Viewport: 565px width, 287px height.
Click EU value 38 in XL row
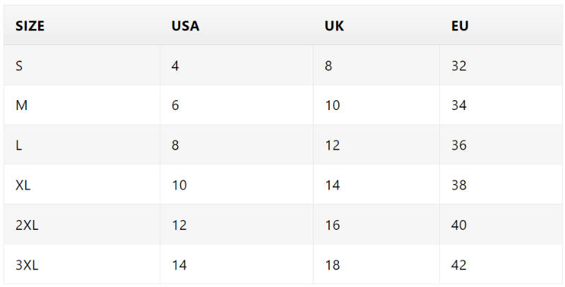pos(459,185)
